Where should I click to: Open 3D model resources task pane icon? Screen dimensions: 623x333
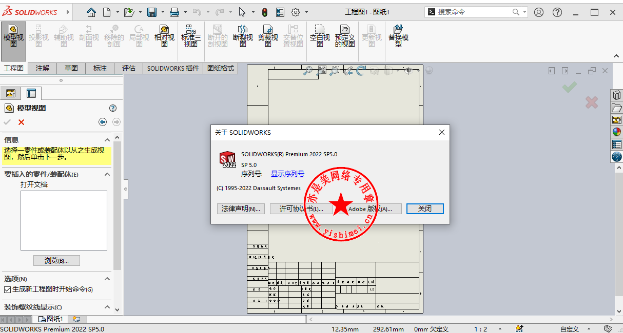tap(617, 95)
